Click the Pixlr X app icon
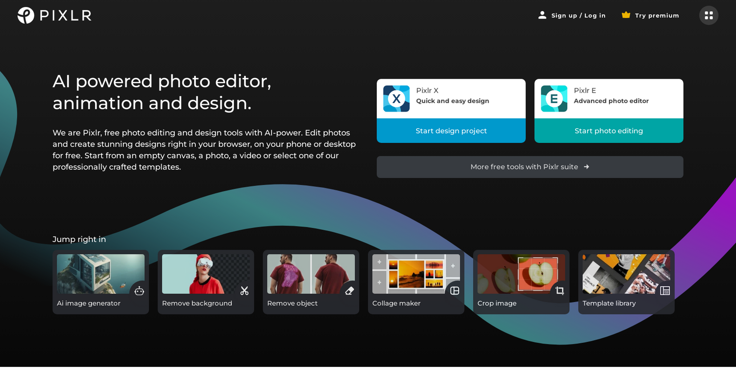736x384 pixels. click(396, 99)
